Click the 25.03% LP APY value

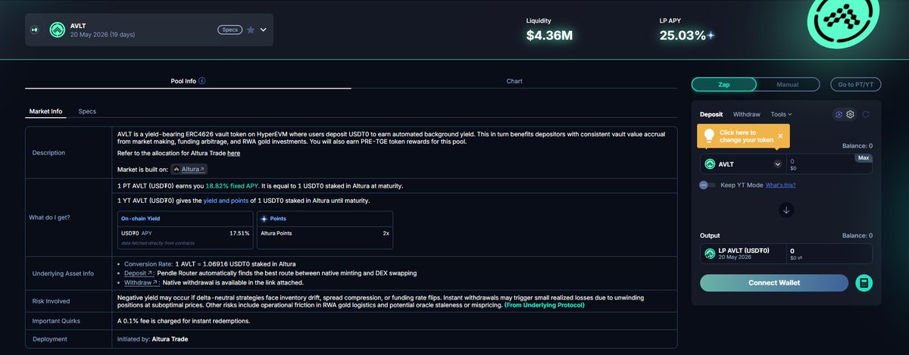coord(683,35)
